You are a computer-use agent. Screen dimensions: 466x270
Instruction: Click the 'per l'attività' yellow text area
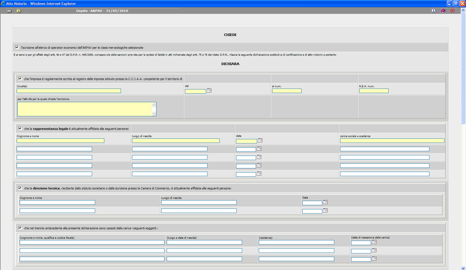coord(85,109)
